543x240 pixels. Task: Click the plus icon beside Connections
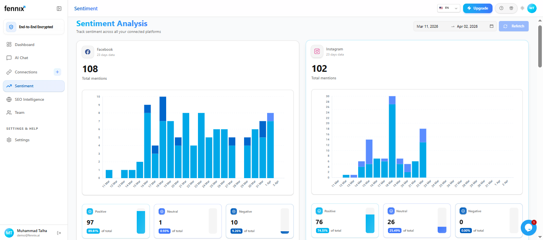pyautogui.click(x=57, y=72)
